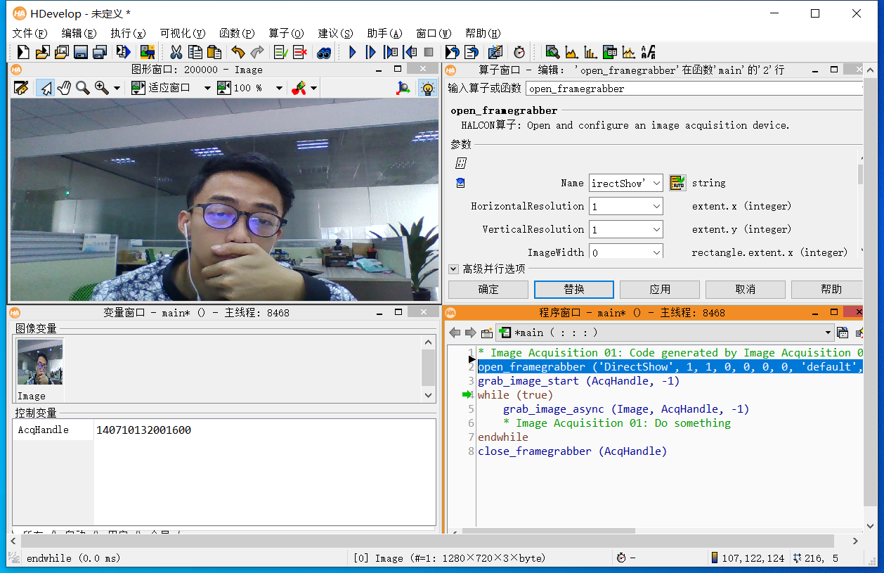Open the gray histogram tool
884x573 pixels.
[x=571, y=51]
